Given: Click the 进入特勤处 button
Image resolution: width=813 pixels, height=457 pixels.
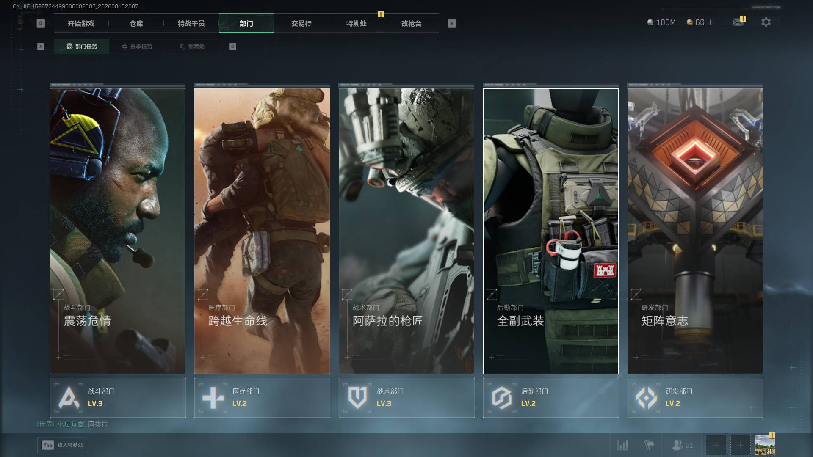Looking at the screenshot, I should tap(62, 445).
